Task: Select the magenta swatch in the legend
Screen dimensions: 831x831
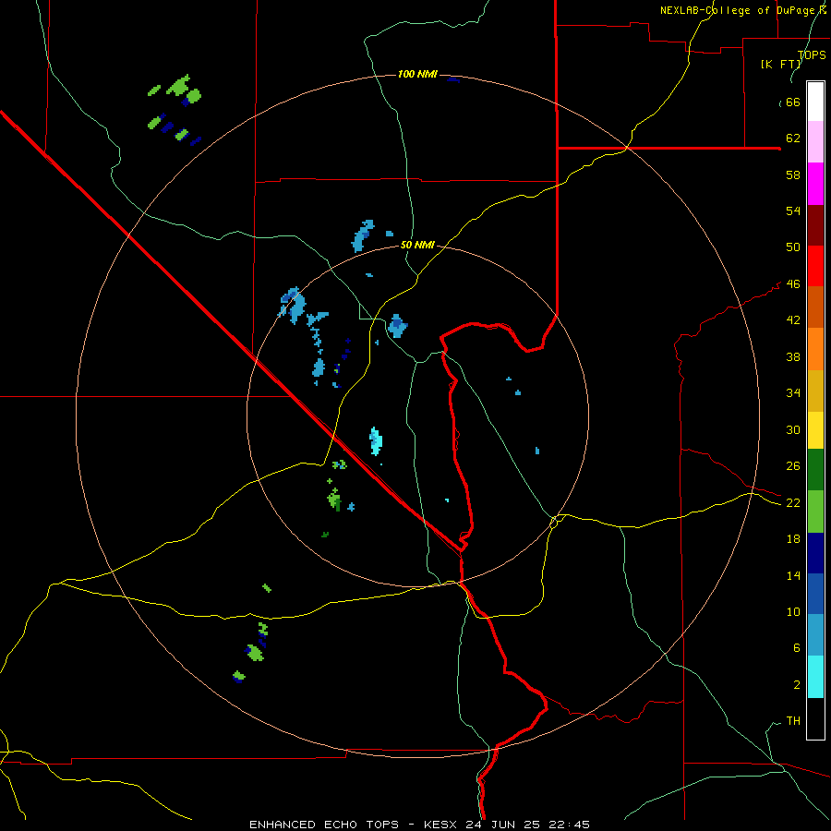Action: click(815, 184)
